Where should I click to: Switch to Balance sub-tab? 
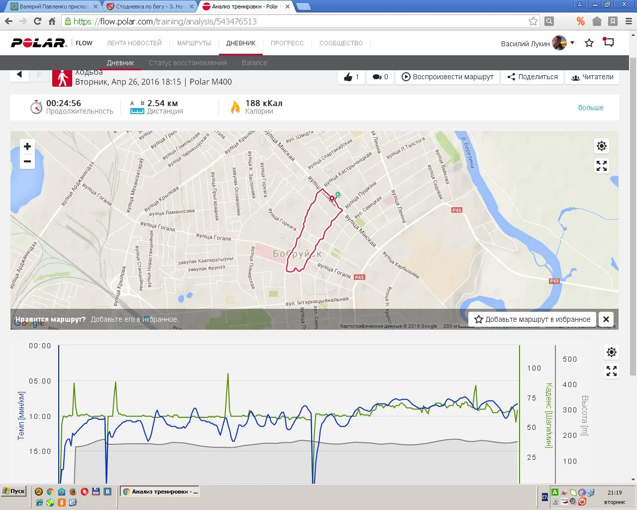(254, 63)
